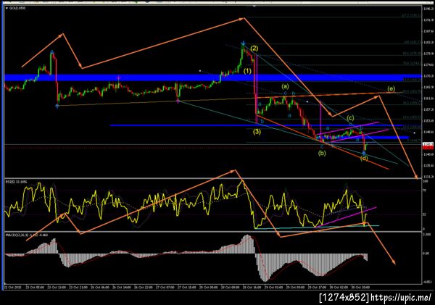Select the blue arrow marker at the 23 Oct low
Image resolution: width=435 pixels, height=305 pixels.
(57, 106)
